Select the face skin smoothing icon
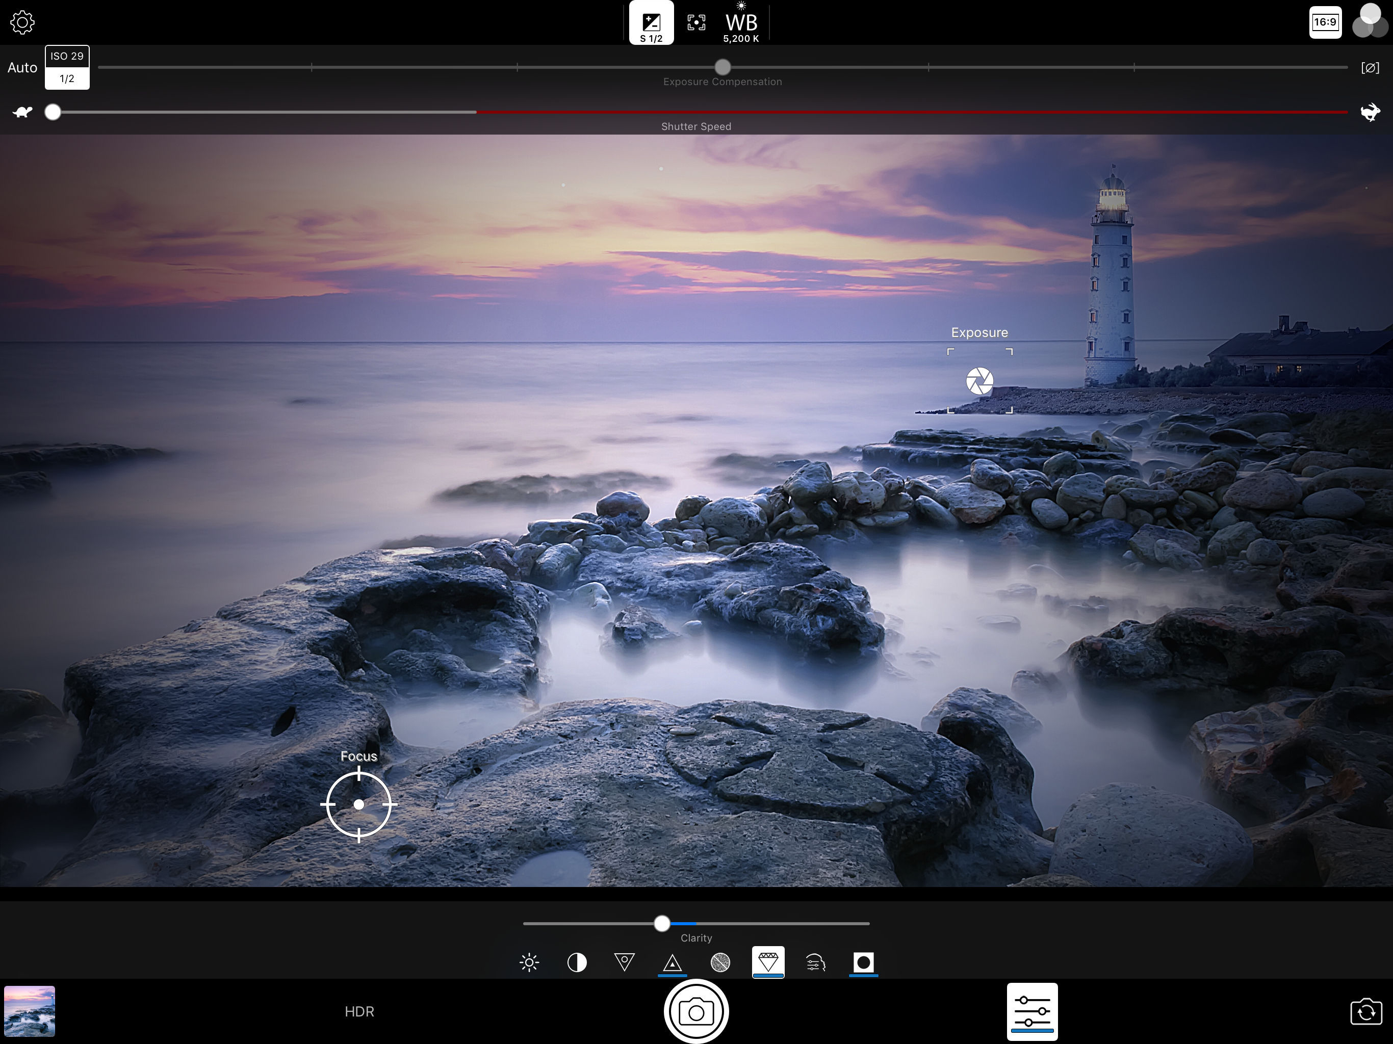This screenshot has height=1044, width=1393. coord(815,962)
